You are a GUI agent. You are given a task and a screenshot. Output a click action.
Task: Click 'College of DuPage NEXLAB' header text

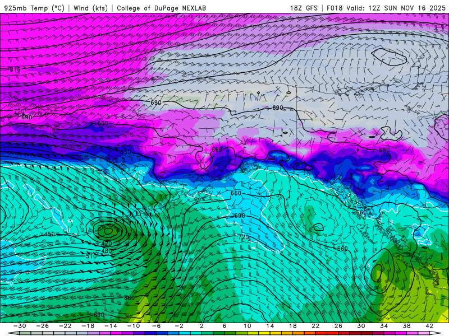click(161, 8)
